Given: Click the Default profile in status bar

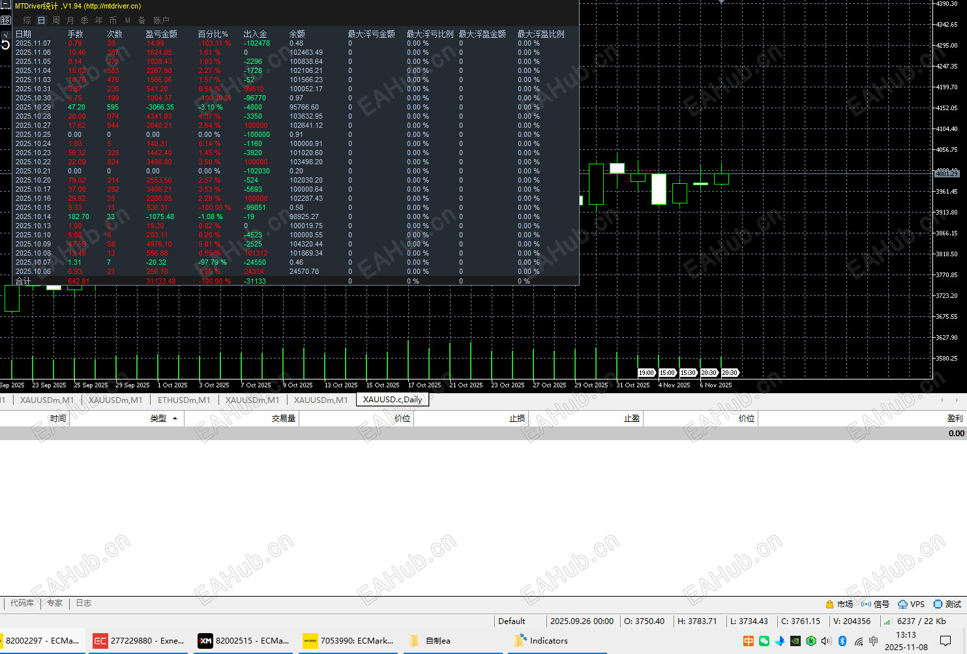Looking at the screenshot, I should coord(512,621).
